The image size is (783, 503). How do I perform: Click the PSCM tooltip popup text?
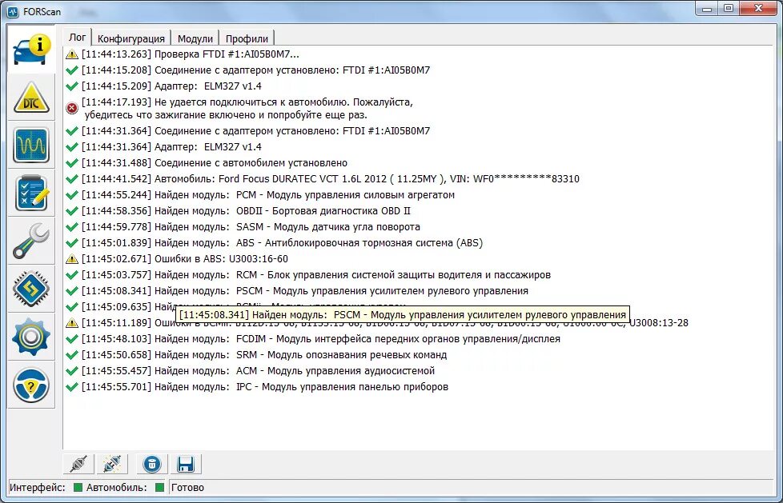click(x=403, y=315)
